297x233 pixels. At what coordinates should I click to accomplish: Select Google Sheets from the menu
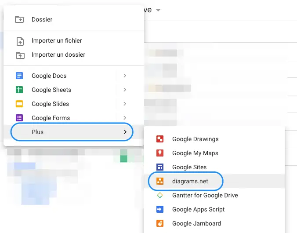click(x=74, y=90)
